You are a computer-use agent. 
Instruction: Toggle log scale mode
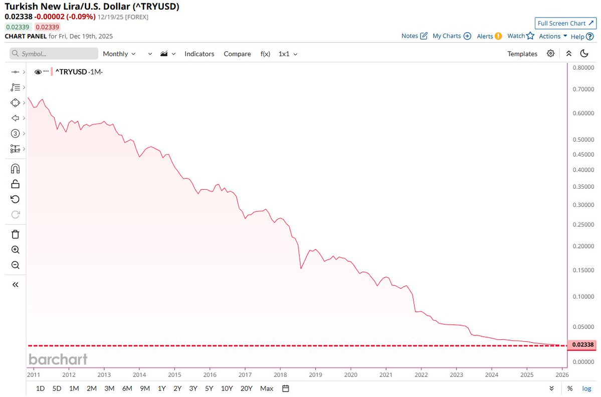(586, 388)
